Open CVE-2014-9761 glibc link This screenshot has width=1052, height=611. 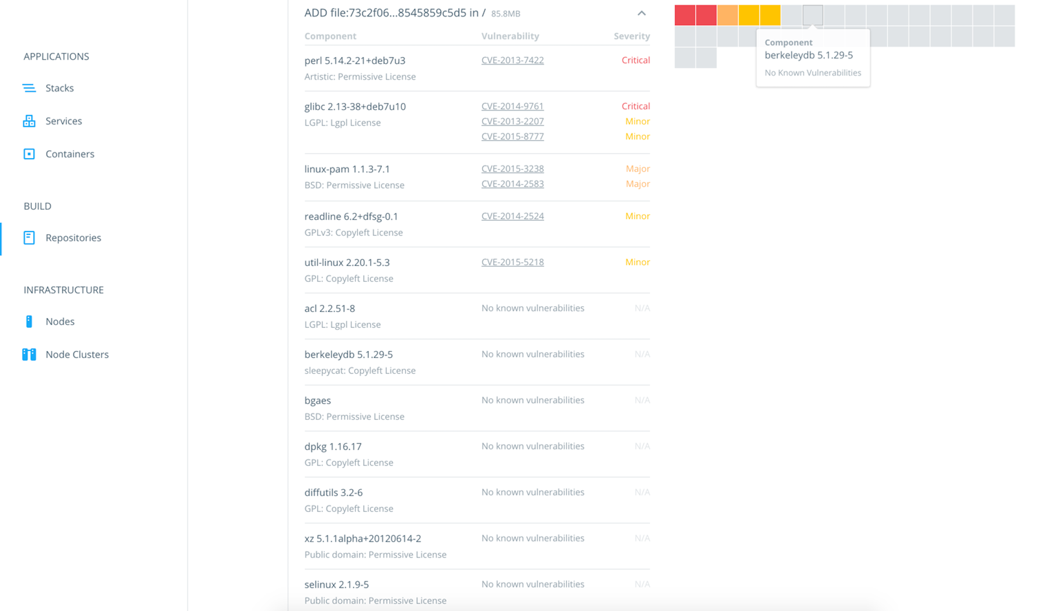(512, 106)
